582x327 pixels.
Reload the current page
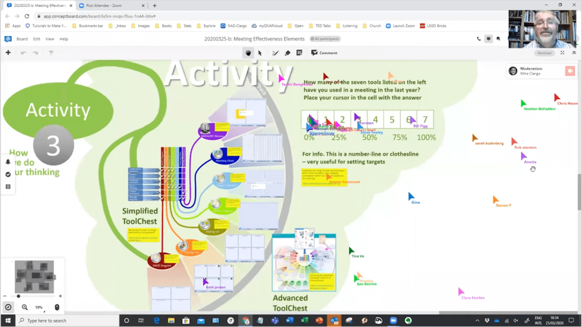click(27, 16)
